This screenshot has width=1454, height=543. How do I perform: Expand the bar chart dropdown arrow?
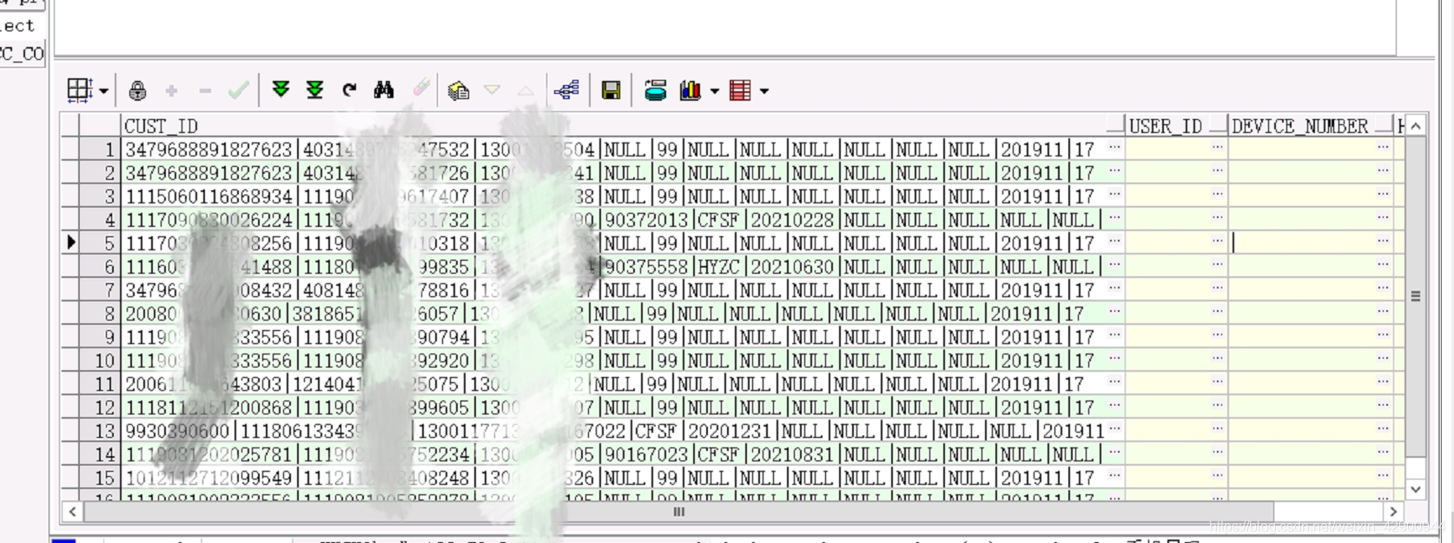pos(714,91)
